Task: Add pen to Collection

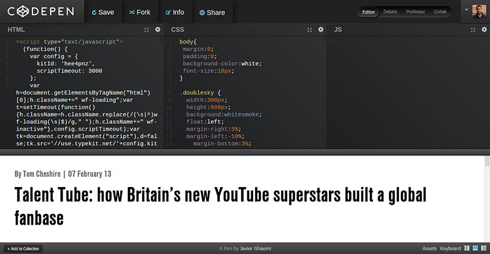Action: tap(23, 249)
